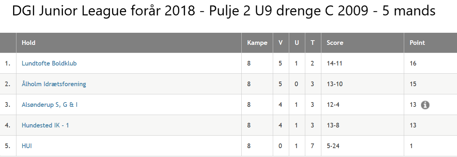Click Hundested IK - 1's 13-8 score cell
The width and height of the screenshot is (457, 157).
(x=333, y=125)
